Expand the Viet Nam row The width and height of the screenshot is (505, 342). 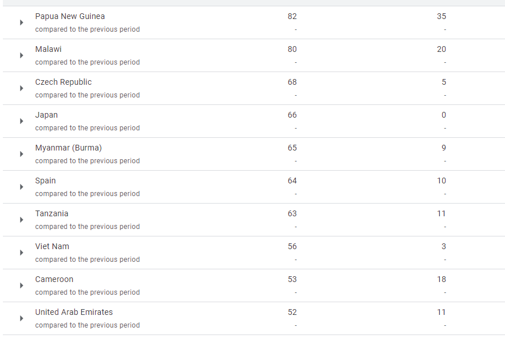coord(21,253)
